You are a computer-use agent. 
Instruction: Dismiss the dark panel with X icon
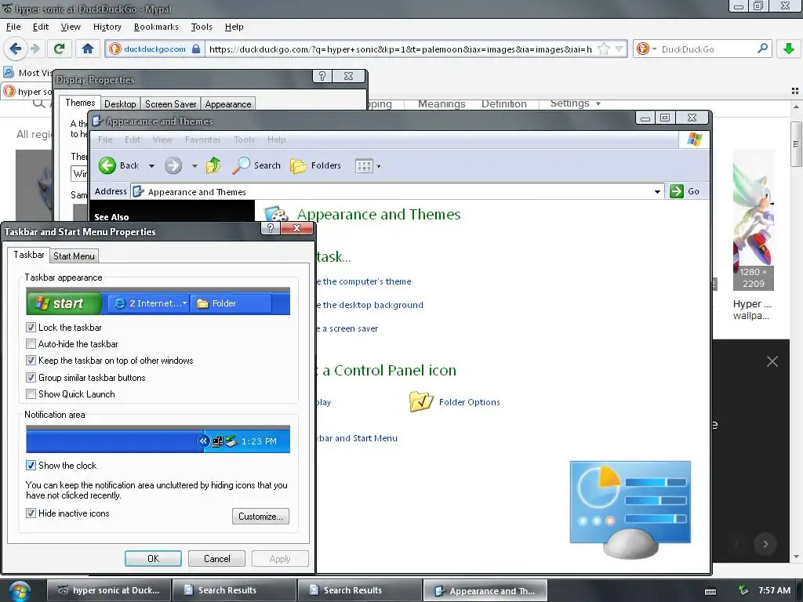tap(772, 361)
